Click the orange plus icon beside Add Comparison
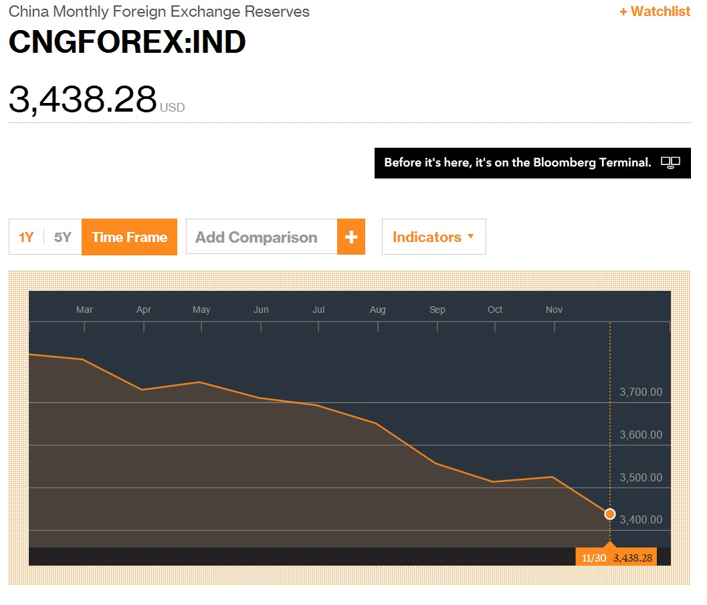 tap(351, 237)
